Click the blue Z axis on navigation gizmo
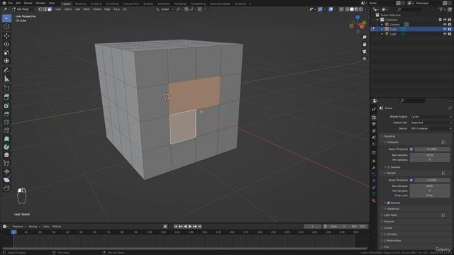 tap(358, 17)
